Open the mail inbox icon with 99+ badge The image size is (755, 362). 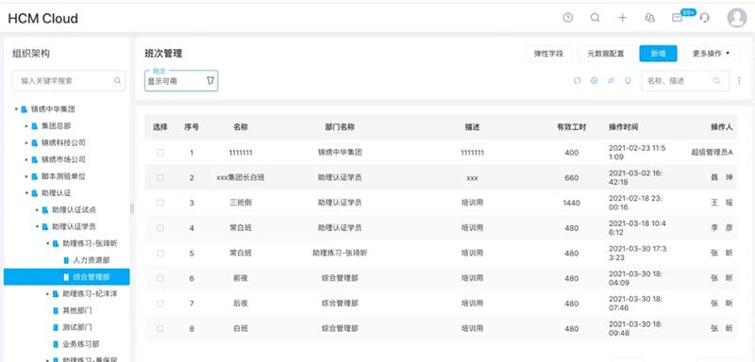tap(677, 18)
